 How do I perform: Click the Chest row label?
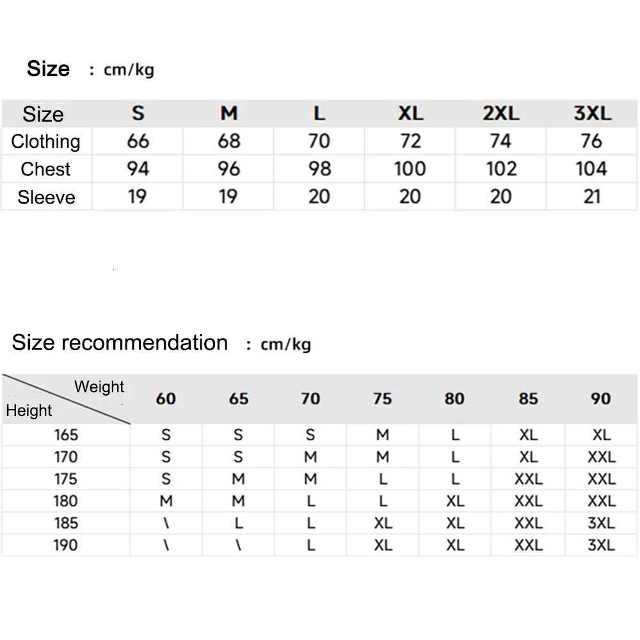(x=45, y=169)
